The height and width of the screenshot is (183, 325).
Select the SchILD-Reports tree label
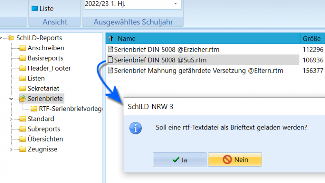[39, 38]
